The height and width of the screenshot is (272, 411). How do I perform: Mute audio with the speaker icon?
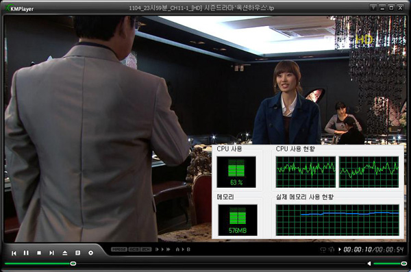(369, 263)
